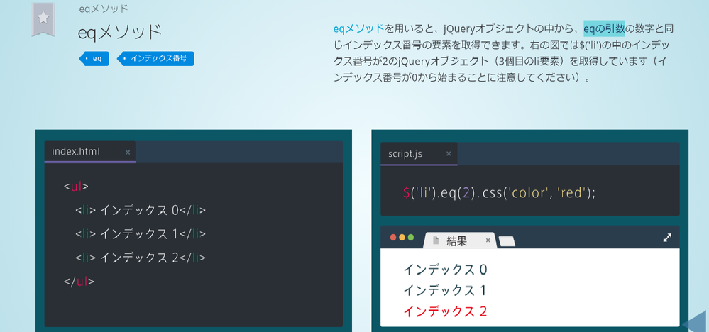Open a new blank tab beside 結果
This screenshot has width=709, height=332.
tap(507, 242)
